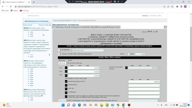The width and height of the screenshot is (192, 108).
Task: Click the first breadcrumb 'Салық төлеушінің кабинеті'
Action: 62,20
